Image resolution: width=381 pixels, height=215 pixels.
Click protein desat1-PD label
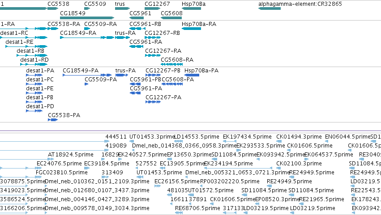coord(40,106)
